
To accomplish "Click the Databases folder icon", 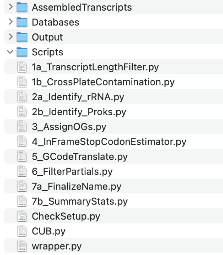I will (22, 22).
